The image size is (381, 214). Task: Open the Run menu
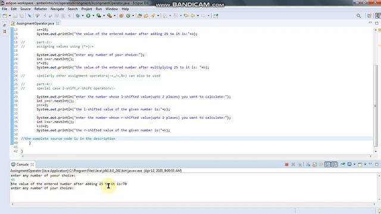point(99,9)
